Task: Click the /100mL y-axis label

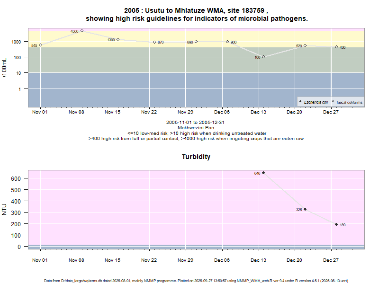Action: [x=5, y=67]
